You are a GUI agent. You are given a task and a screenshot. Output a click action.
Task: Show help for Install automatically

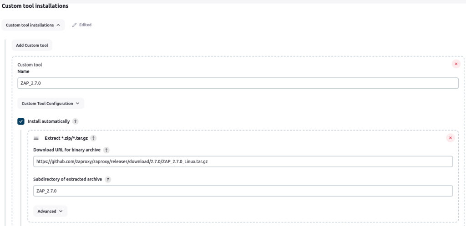(x=76, y=122)
